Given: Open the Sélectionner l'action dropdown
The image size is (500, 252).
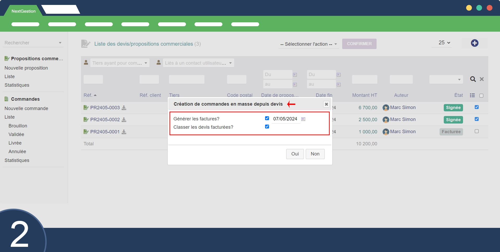Looking at the screenshot, I should 308,44.
